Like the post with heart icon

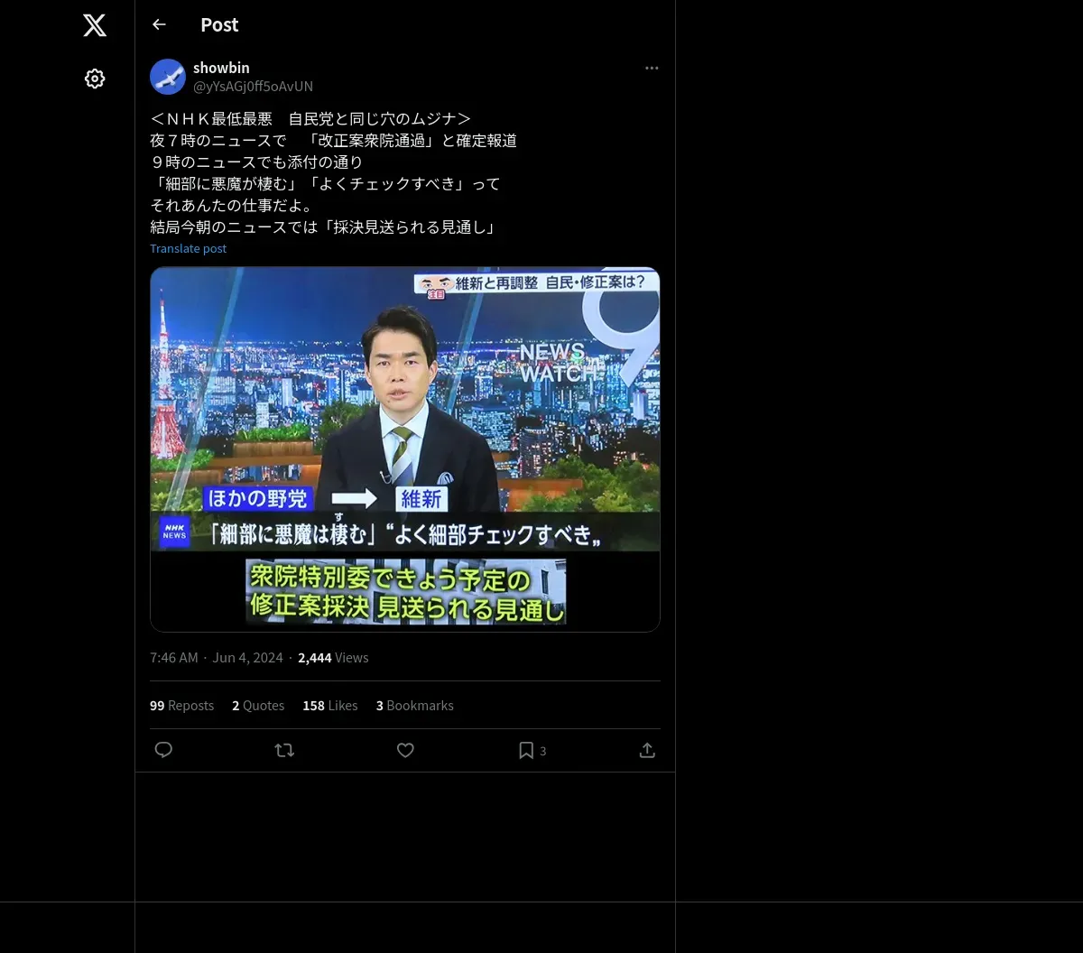405,750
